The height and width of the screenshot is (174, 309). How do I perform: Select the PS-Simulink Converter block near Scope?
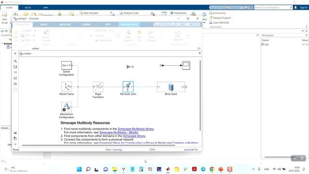click(162, 65)
